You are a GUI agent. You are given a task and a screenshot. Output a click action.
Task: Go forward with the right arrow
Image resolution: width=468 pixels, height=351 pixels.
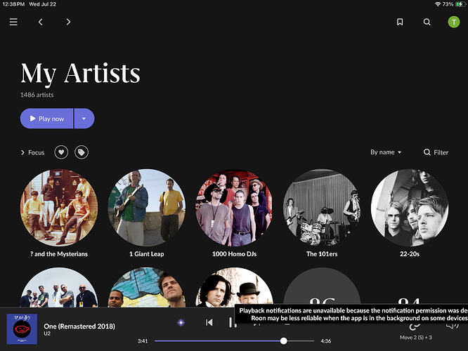pyautogui.click(x=68, y=22)
